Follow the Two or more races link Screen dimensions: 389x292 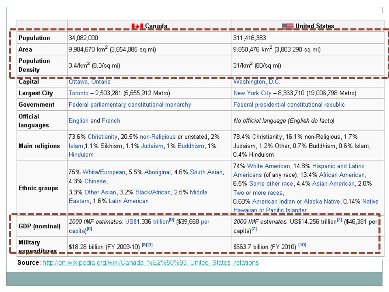click(258, 193)
